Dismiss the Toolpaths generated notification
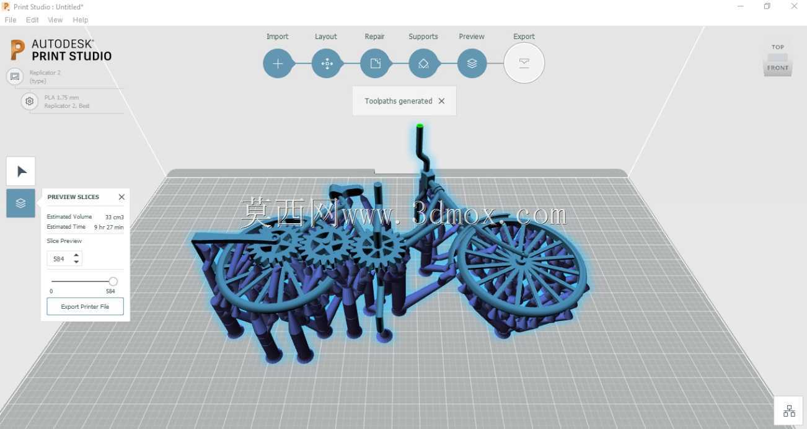 point(441,101)
